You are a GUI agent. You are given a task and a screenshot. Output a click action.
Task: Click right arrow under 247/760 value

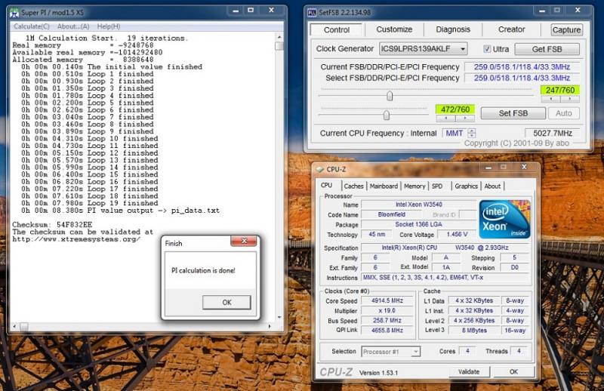(x=570, y=99)
